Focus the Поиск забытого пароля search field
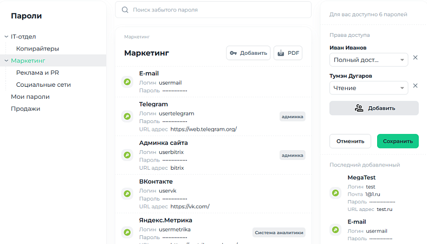Viewport: 427px width, 244px height. pyautogui.click(x=213, y=10)
